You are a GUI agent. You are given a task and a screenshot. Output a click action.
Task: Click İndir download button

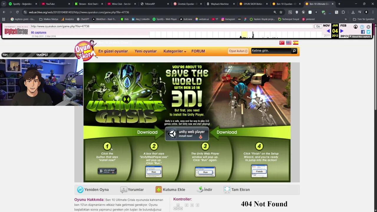tap(204, 190)
